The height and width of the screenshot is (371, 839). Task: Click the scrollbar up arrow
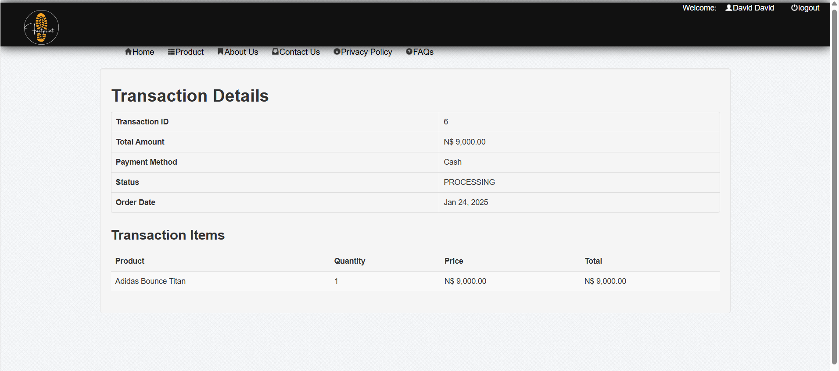point(834,4)
